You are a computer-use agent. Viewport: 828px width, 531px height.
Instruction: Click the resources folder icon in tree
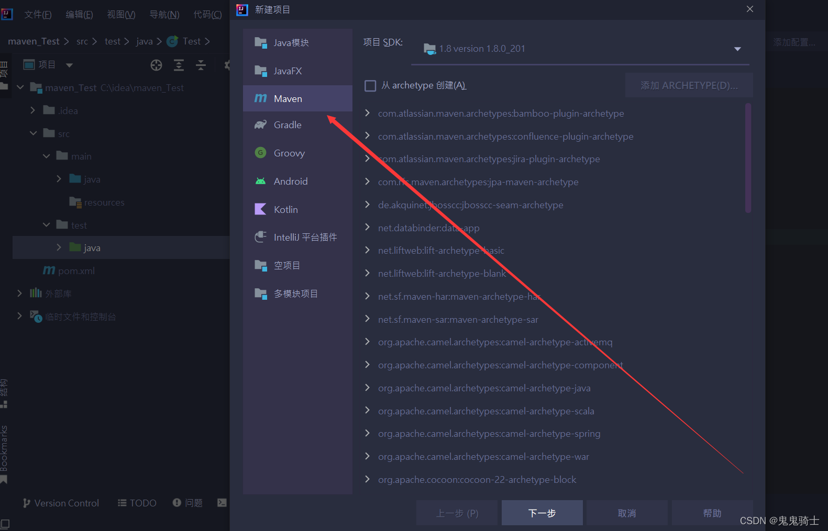(75, 202)
